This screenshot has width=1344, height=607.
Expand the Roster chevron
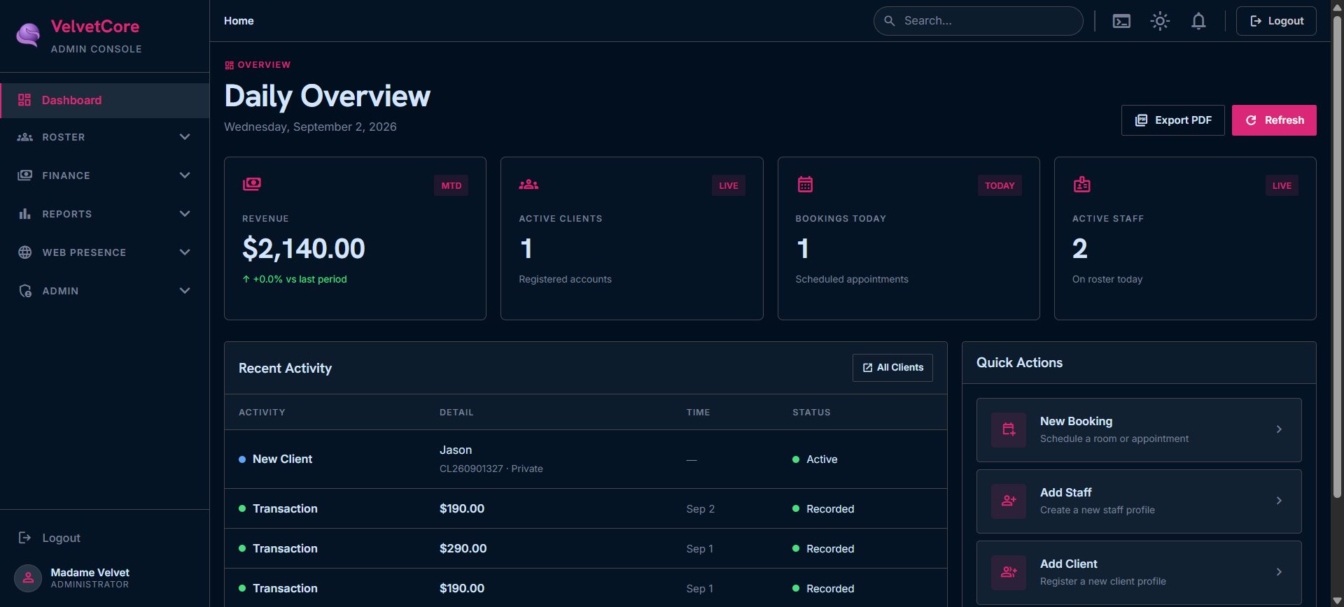(185, 137)
